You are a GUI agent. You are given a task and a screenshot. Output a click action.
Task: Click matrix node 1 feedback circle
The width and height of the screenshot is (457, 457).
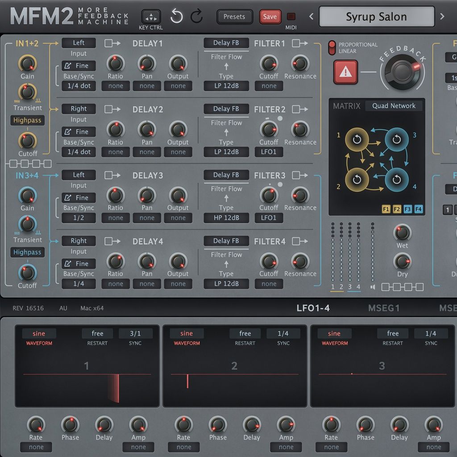[x=357, y=140]
